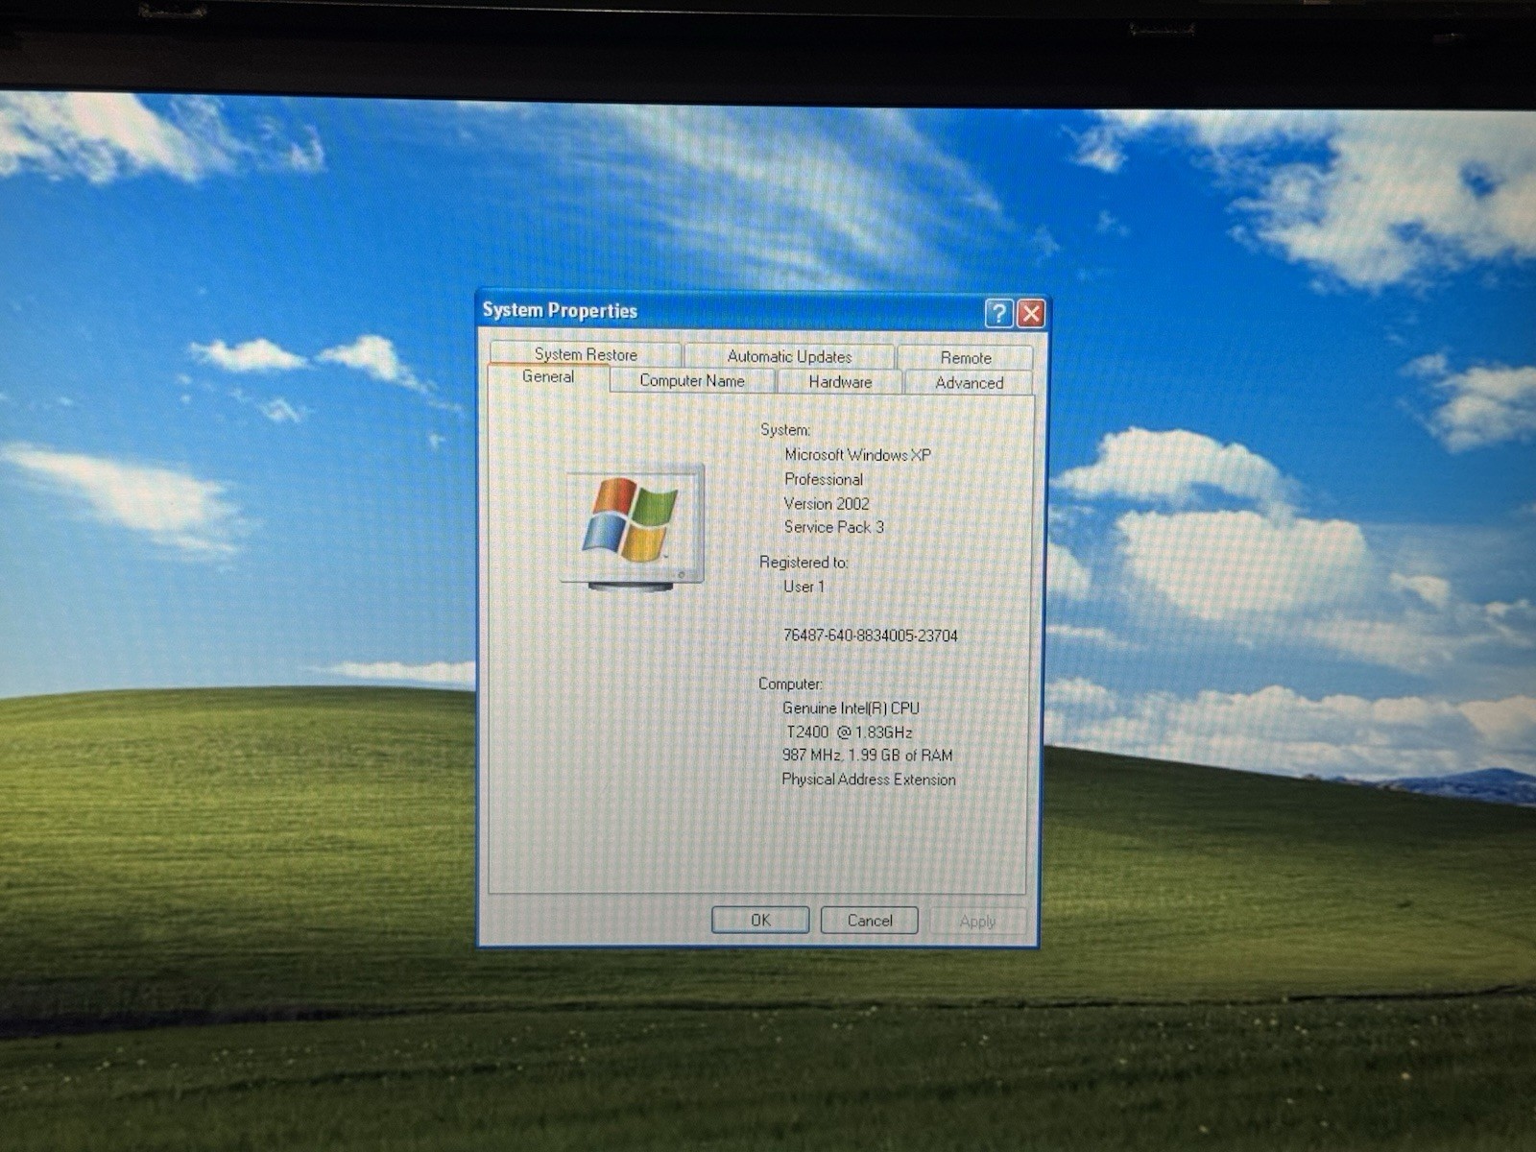
Task: Click the 'Genuine Intel(R) CPU' text
Action: (851, 708)
